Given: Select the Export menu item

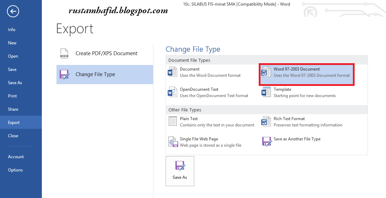Looking at the screenshot, I should [21, 123].
